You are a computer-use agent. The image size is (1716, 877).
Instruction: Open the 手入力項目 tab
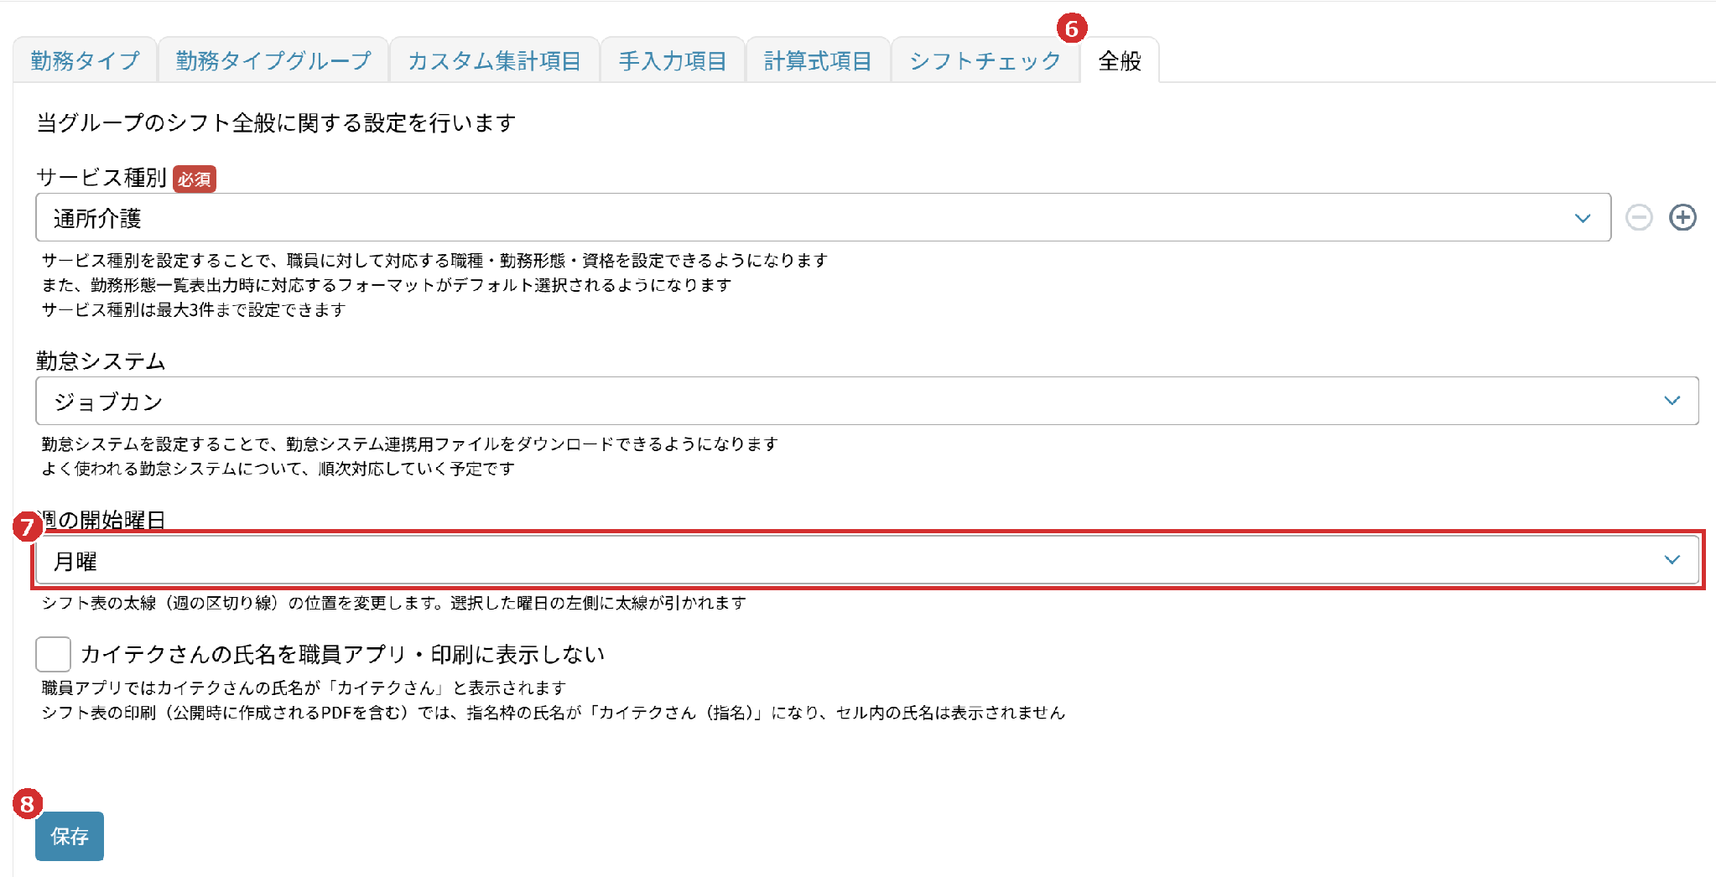click(673, 60)
